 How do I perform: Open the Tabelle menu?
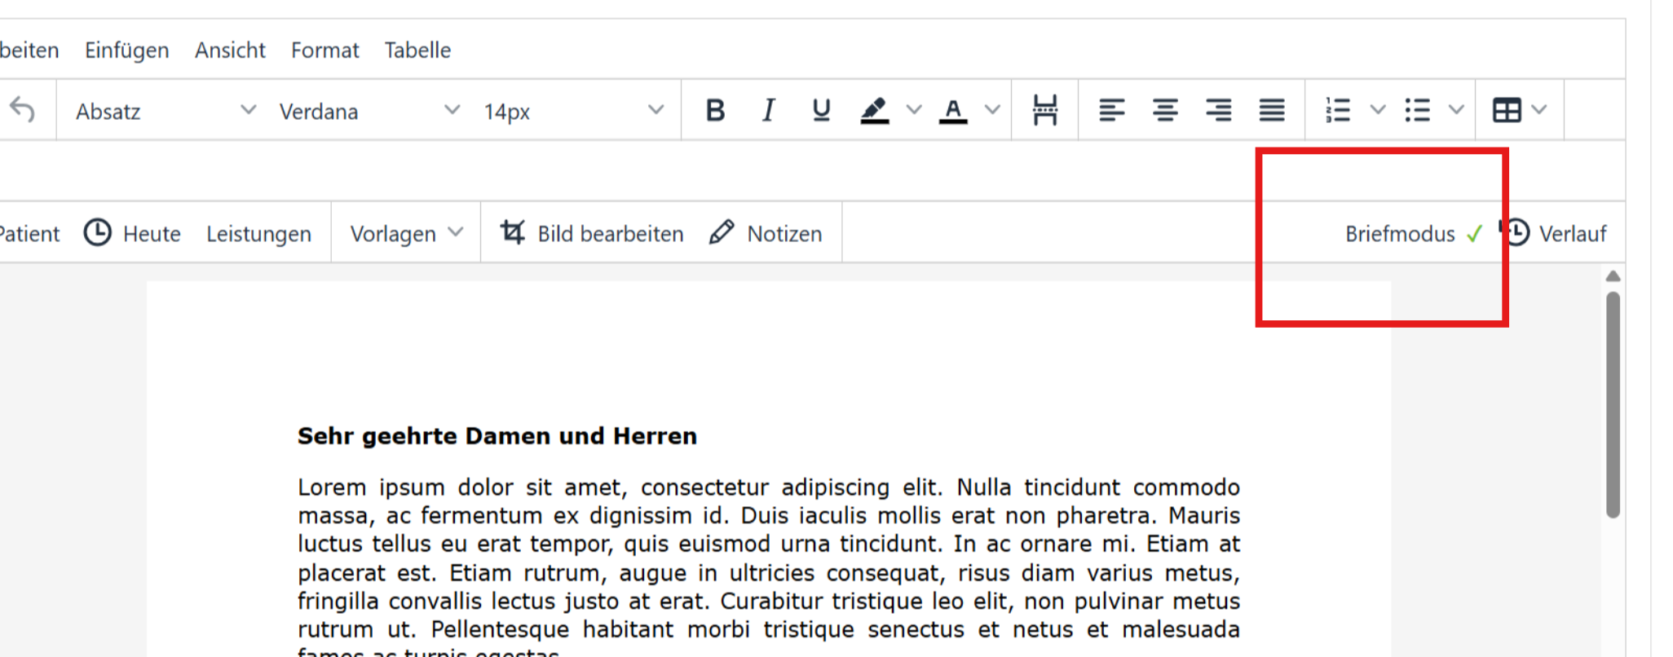(417, 51)
